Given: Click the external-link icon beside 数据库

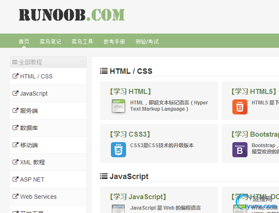Looking at the screenshot, I should point(15,127).
